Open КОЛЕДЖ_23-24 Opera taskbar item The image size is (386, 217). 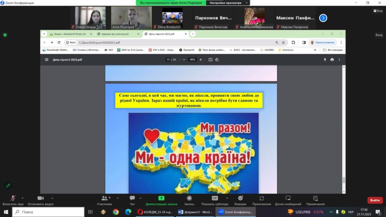[155, 212]
